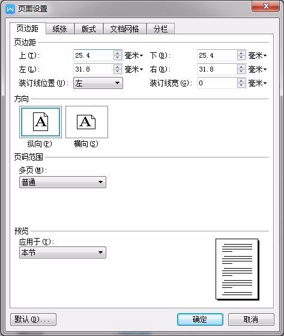Screen dimensions: 284x336
Task: Change gutter width unit 毫米 dropdown
Action: (x=258, y=83)
